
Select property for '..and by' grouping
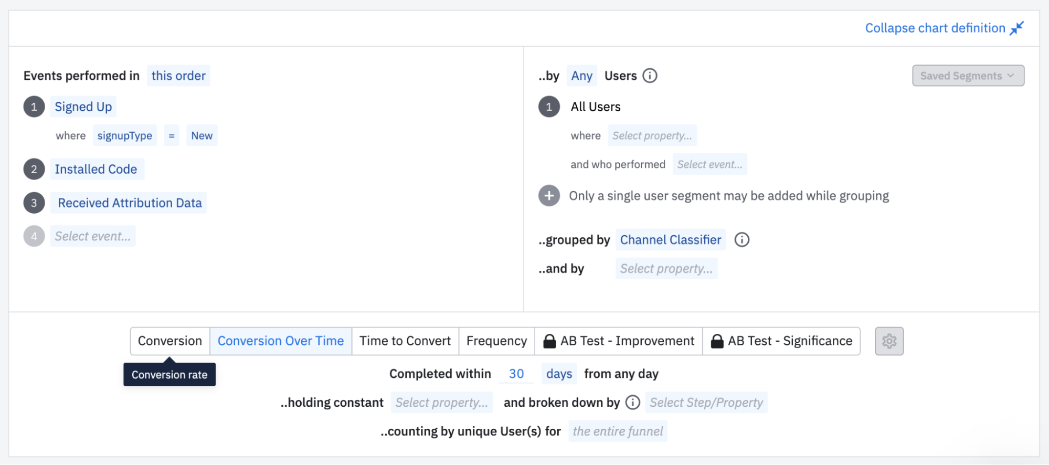click(666, 269)
